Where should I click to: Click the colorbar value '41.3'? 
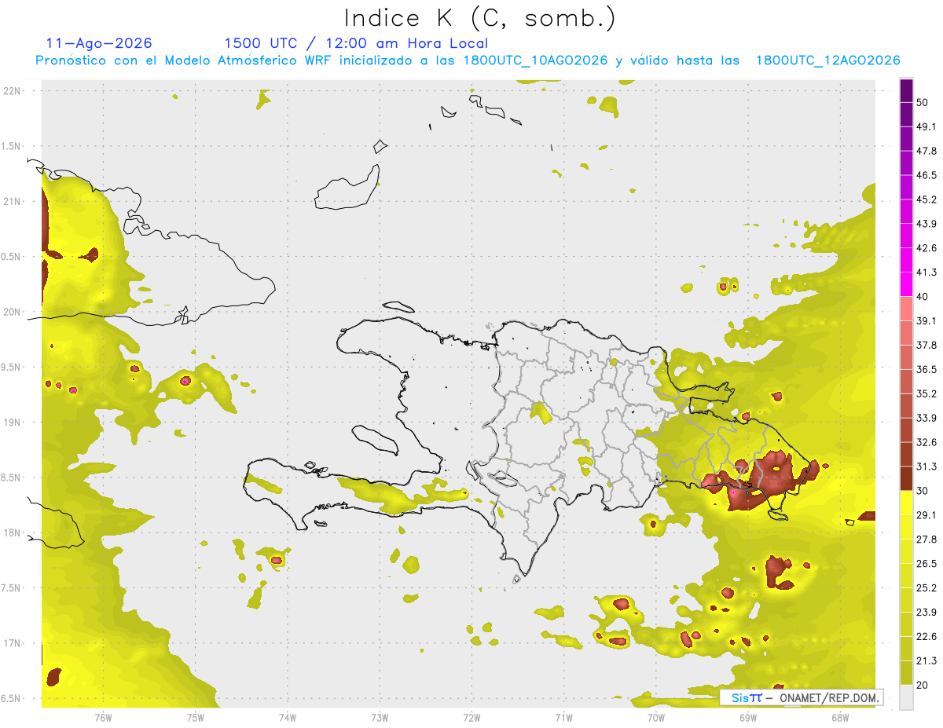point(926,273)
